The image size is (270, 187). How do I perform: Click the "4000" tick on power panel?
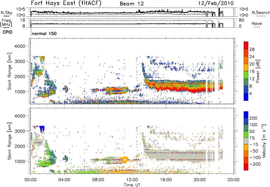coord(20,46)
